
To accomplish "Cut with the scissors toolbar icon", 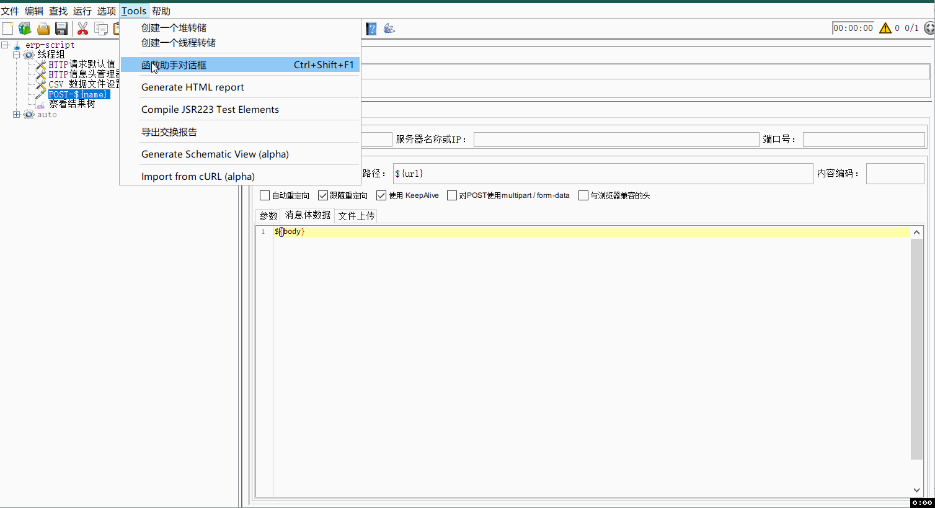I will (x=82, y=28).
